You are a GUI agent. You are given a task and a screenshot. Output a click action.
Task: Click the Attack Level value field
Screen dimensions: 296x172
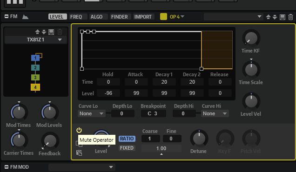[x=136, y=93]
